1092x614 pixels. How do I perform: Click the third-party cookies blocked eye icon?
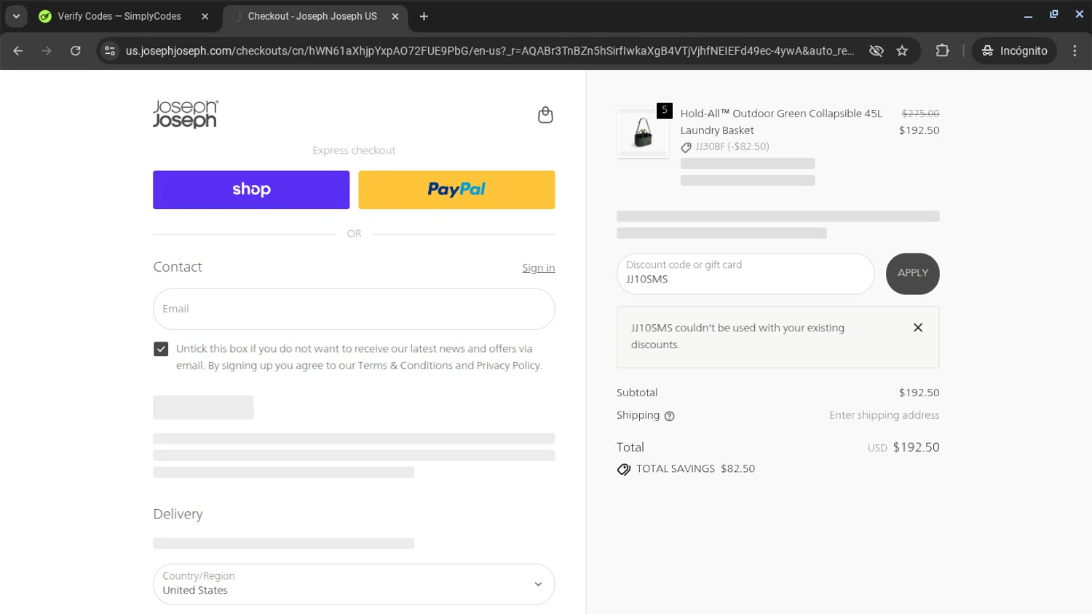(877, 50)
